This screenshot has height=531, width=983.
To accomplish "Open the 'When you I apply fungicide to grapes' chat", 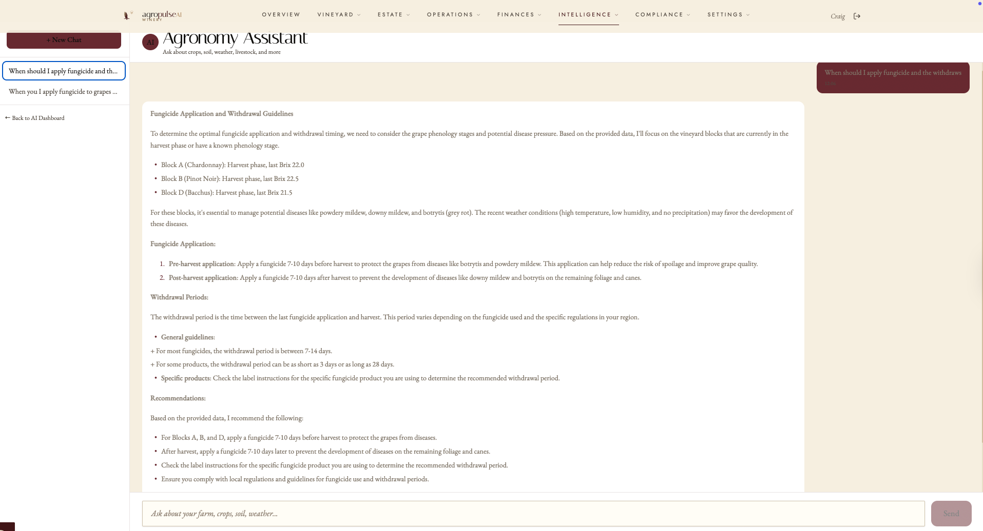I will [x=64, y=91].
